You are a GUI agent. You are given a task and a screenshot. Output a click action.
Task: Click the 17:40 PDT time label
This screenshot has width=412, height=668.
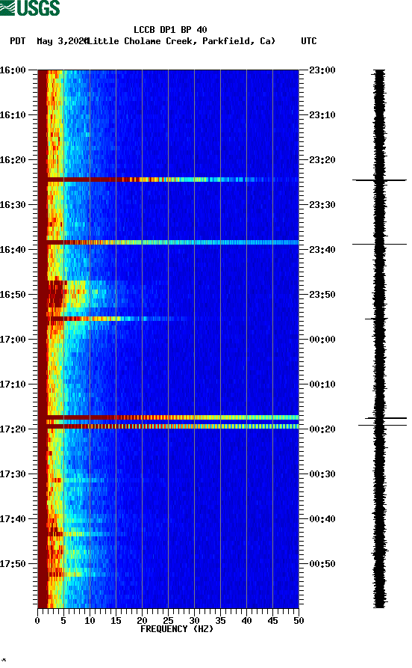click(13, 519)
